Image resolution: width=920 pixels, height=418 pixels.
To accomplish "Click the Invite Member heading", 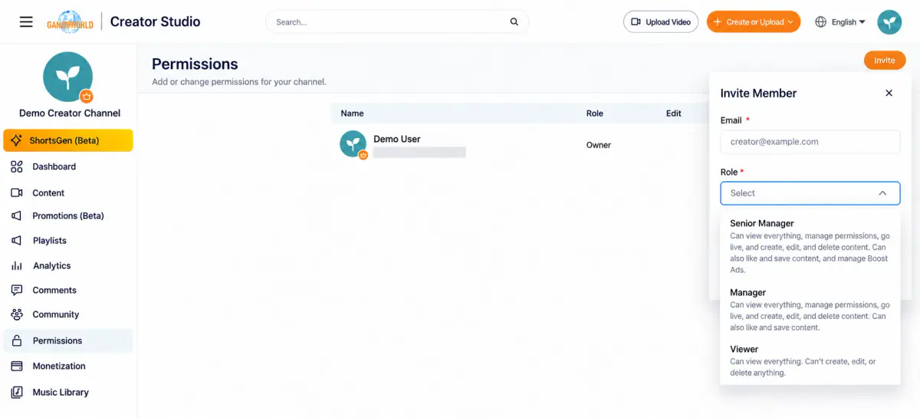I will click(758, 93).
